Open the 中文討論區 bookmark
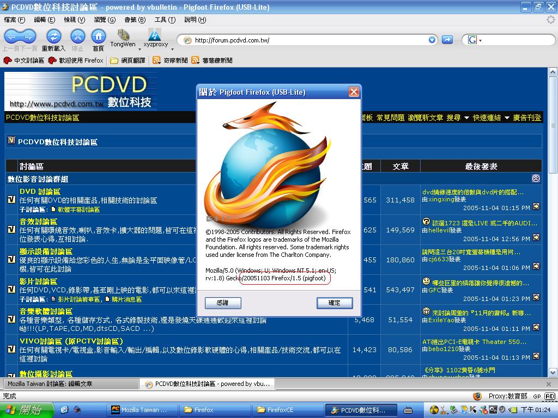This screenshot has height=418, width=558. pyautogui.click(x=23, y=60)
